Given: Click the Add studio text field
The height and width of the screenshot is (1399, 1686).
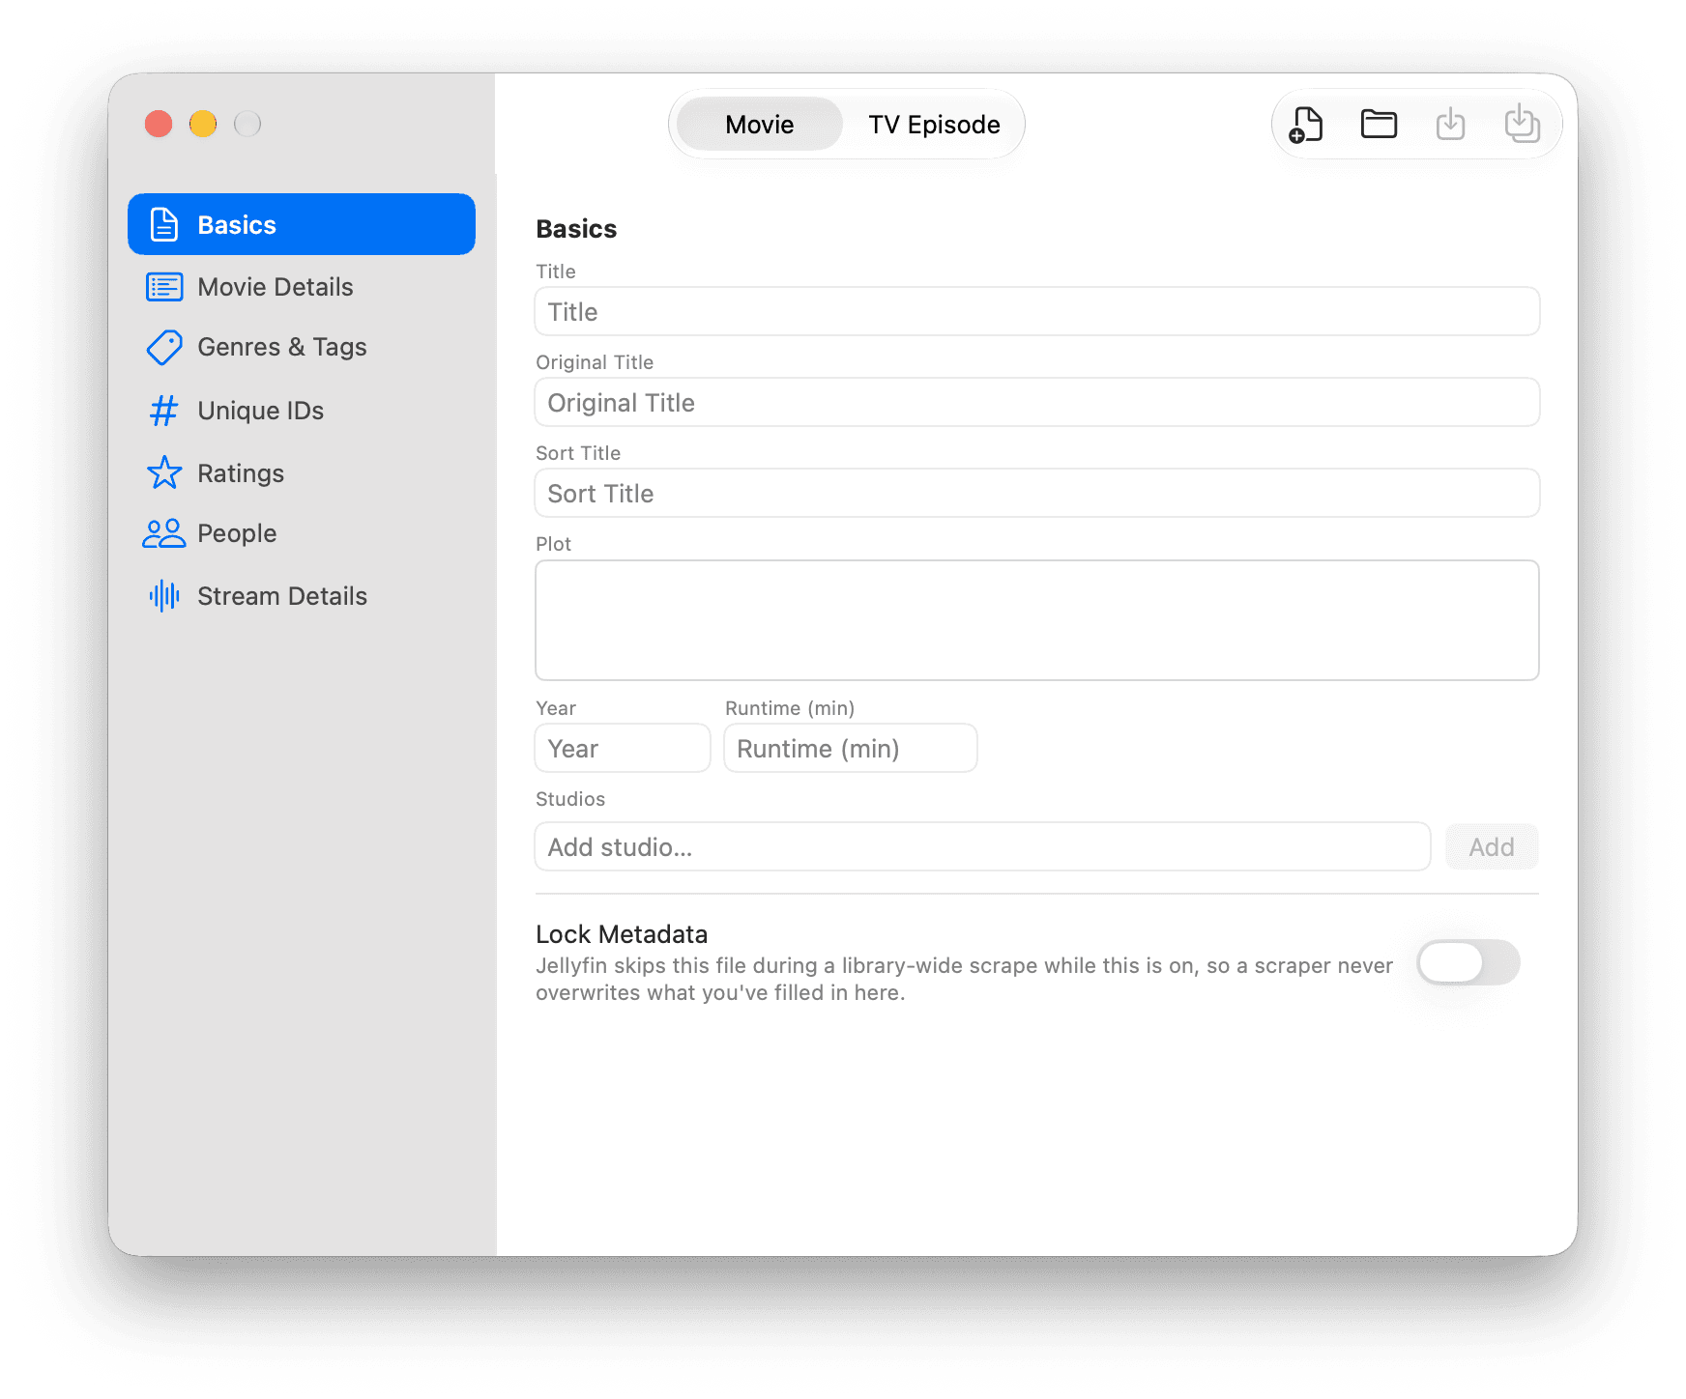Looking at the screenshot, I should tap(982, 846).
